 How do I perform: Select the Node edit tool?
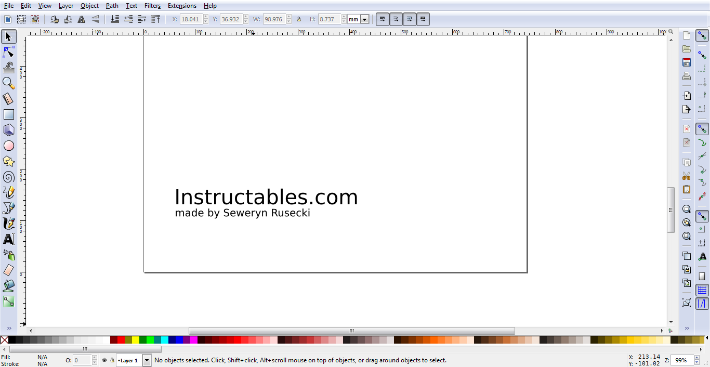(x=9, y=52)
